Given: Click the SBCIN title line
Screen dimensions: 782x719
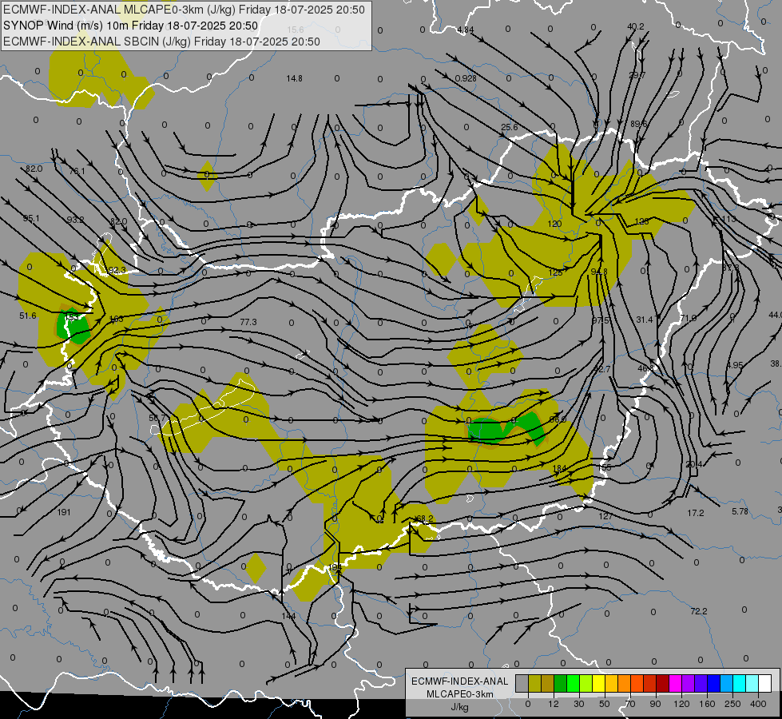Looking at the screenshot, I should pyautogui.click(x=161, y=42).
